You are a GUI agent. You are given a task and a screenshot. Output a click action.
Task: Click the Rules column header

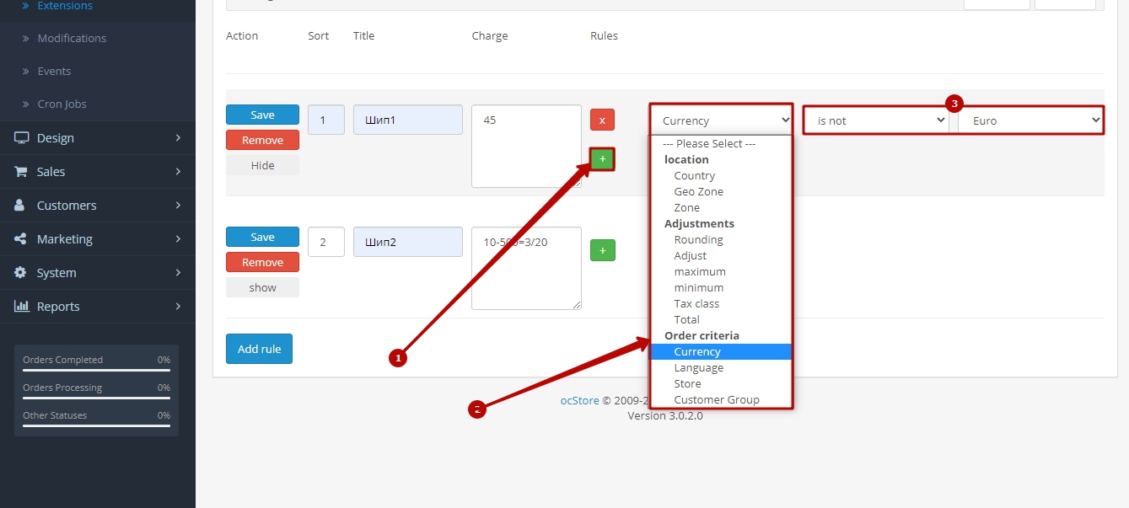(604, 35)
